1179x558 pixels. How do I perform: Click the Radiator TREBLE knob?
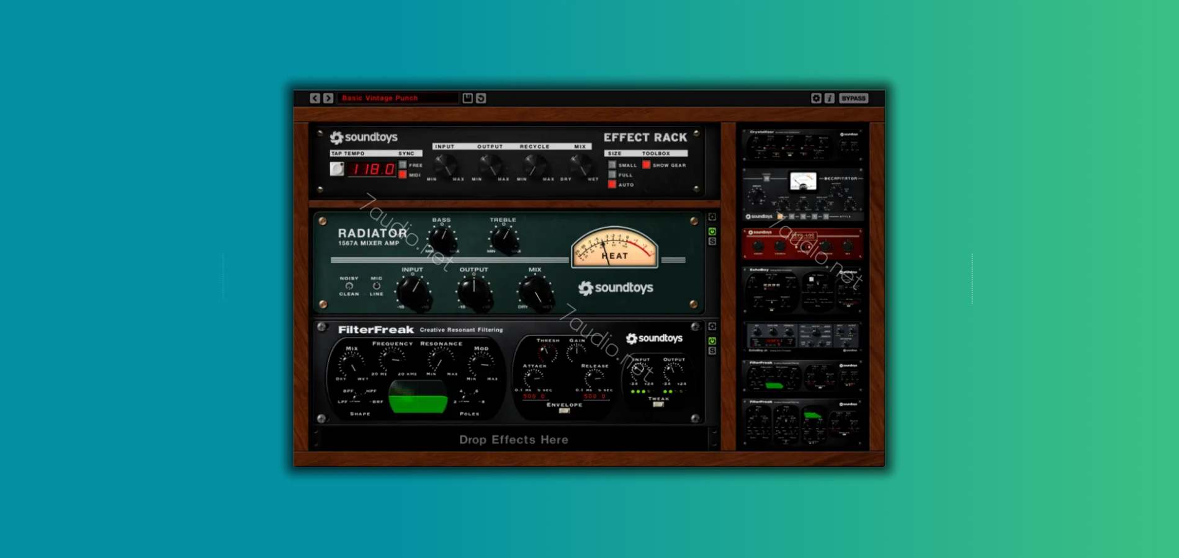tap(504, 239)
